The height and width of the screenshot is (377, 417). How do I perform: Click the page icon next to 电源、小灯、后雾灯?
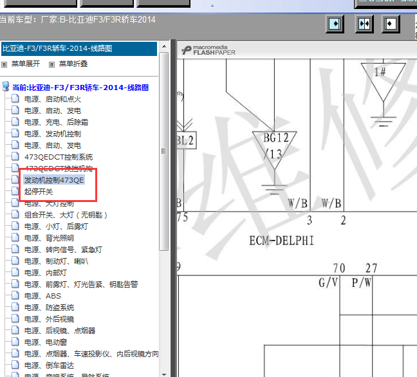point(15,226)
